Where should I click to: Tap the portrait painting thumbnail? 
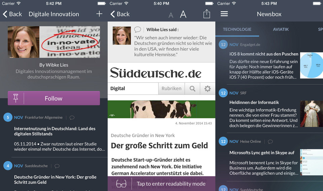(312, 114)
